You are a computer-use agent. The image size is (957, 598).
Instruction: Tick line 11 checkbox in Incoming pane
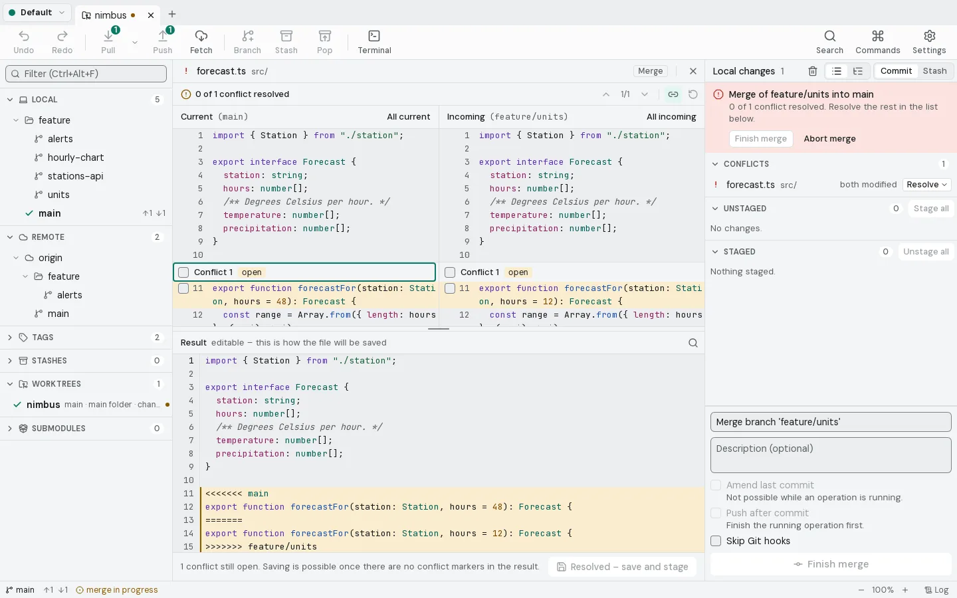(450, 288)
